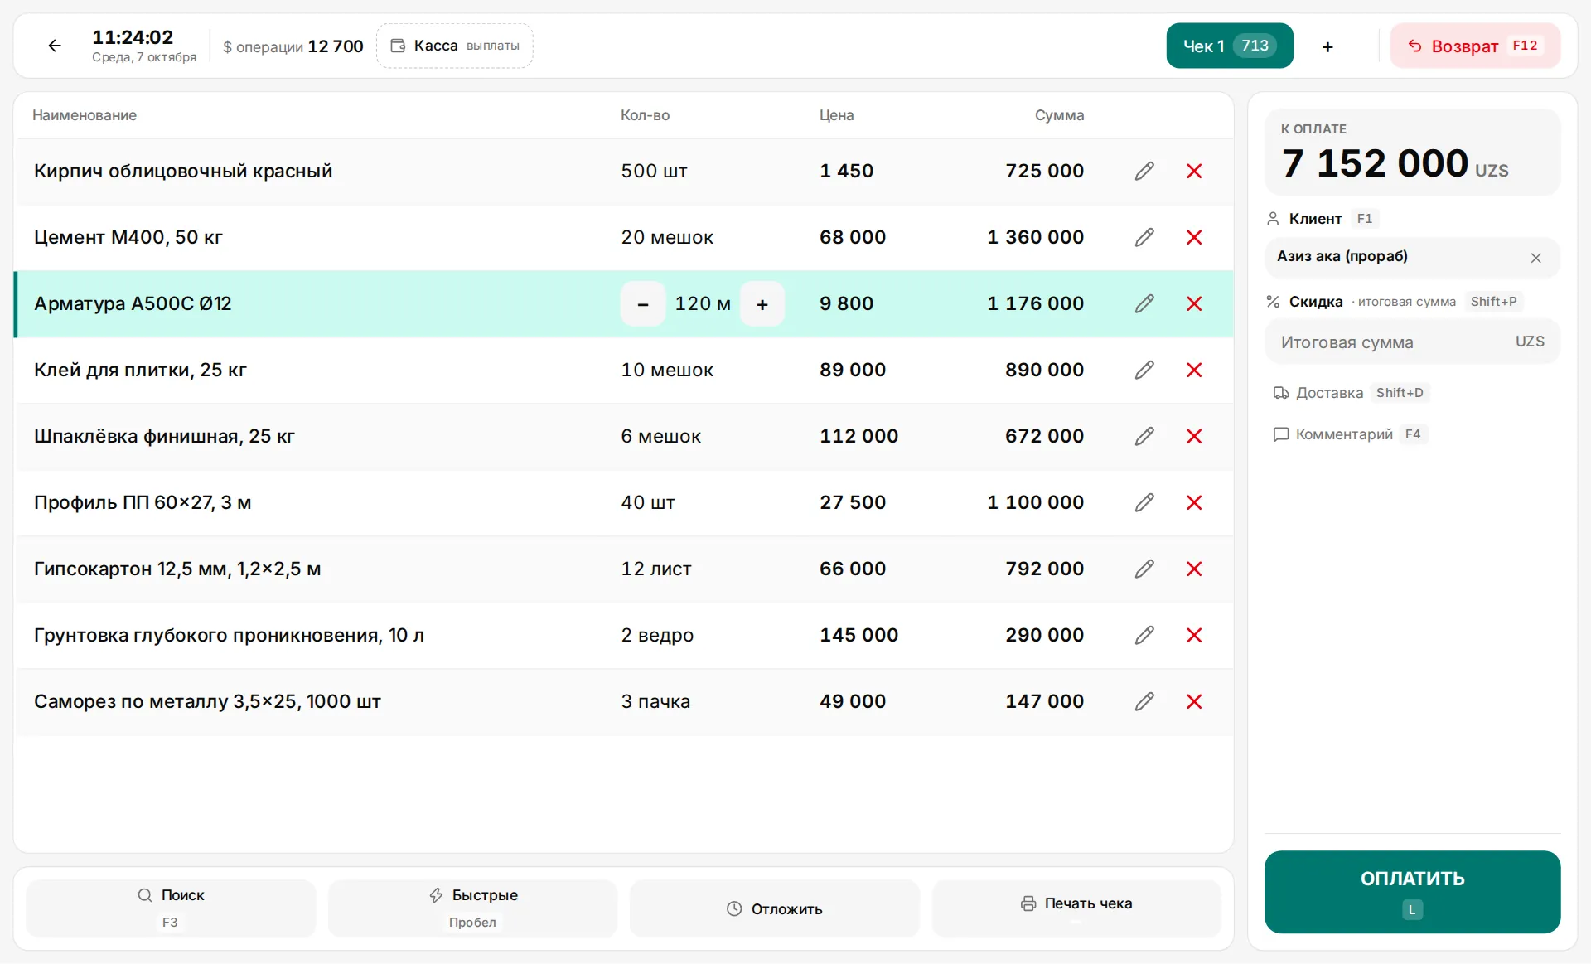Open Поиск F3 search
This screenshot has width=1591, height=964.
[x=171, y=908]
